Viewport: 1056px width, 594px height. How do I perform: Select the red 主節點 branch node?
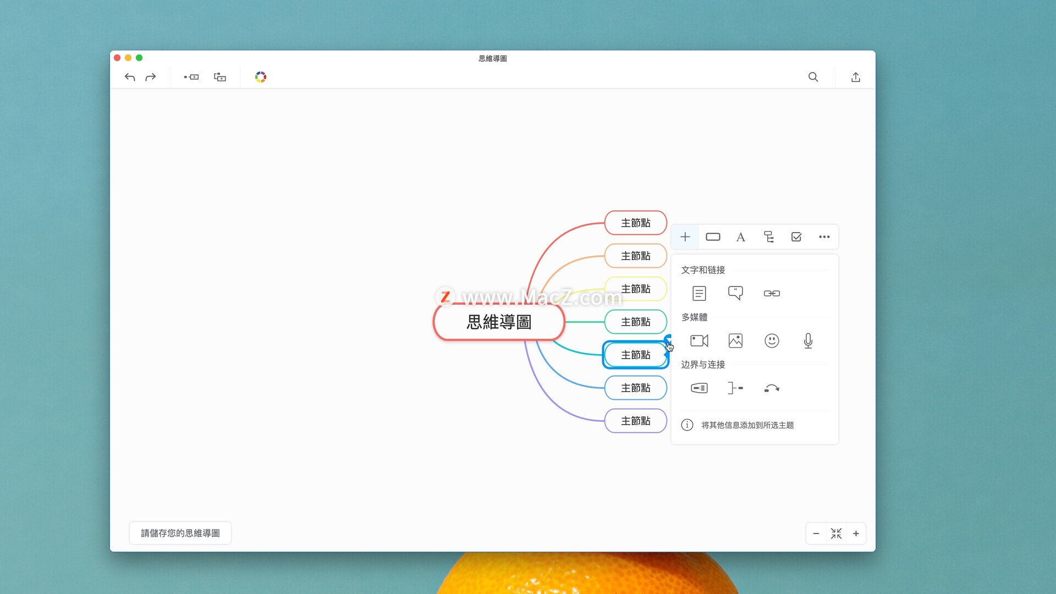click(635, 223)
